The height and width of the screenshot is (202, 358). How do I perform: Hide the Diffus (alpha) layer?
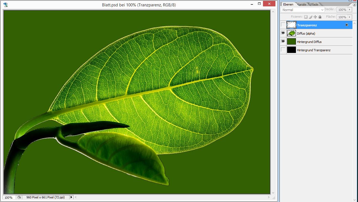pyautogui.click(x=283, y=33)
